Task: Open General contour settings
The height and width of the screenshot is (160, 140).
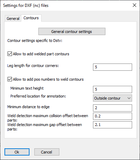Action: 72,32
